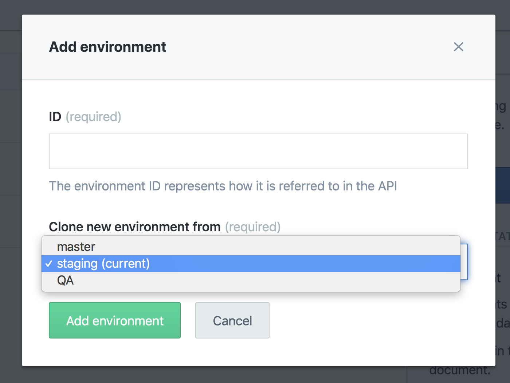Click the dark blue button behind the dialog

click(503, 185)
